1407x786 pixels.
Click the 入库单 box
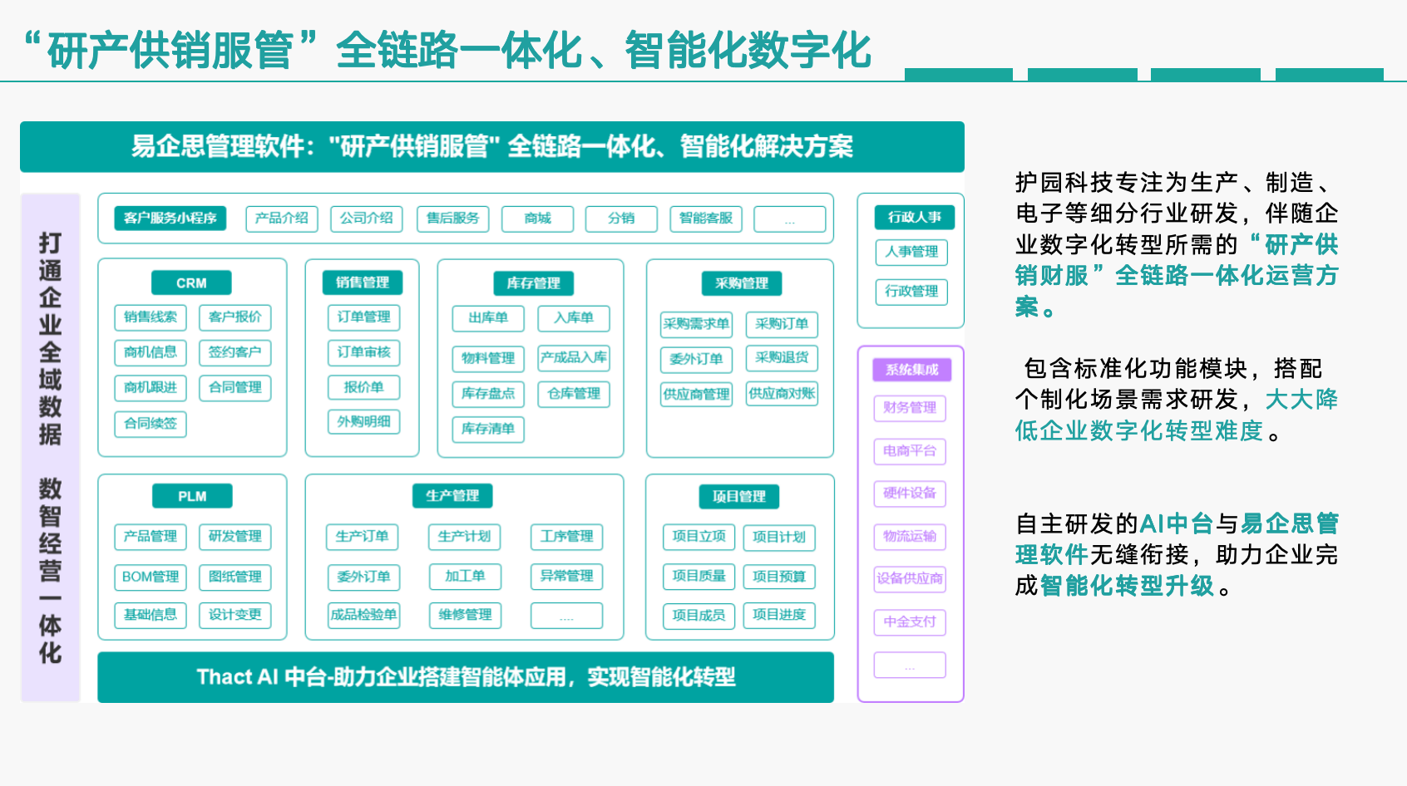[574, 318]
